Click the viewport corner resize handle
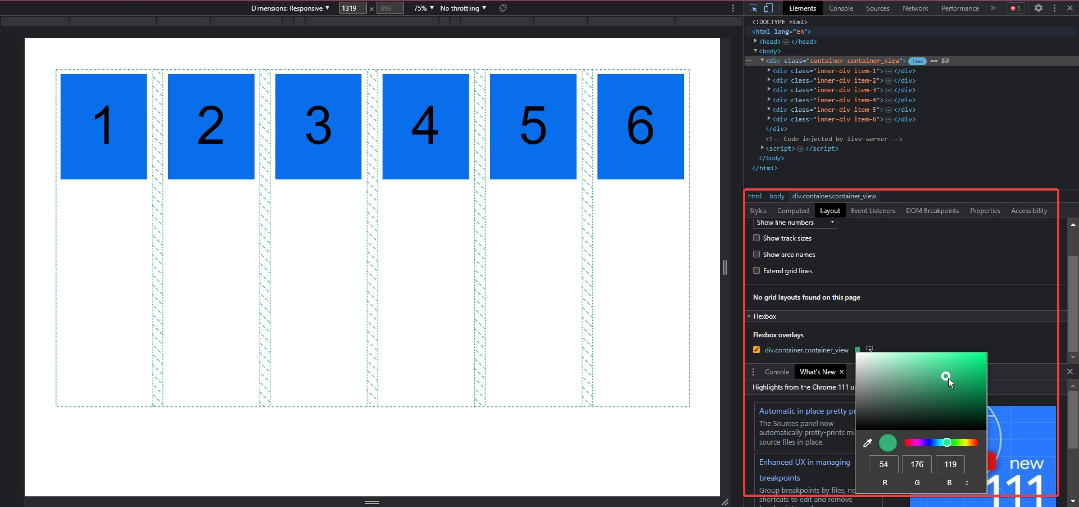The image size is (1079, 507). pos(725,501)
